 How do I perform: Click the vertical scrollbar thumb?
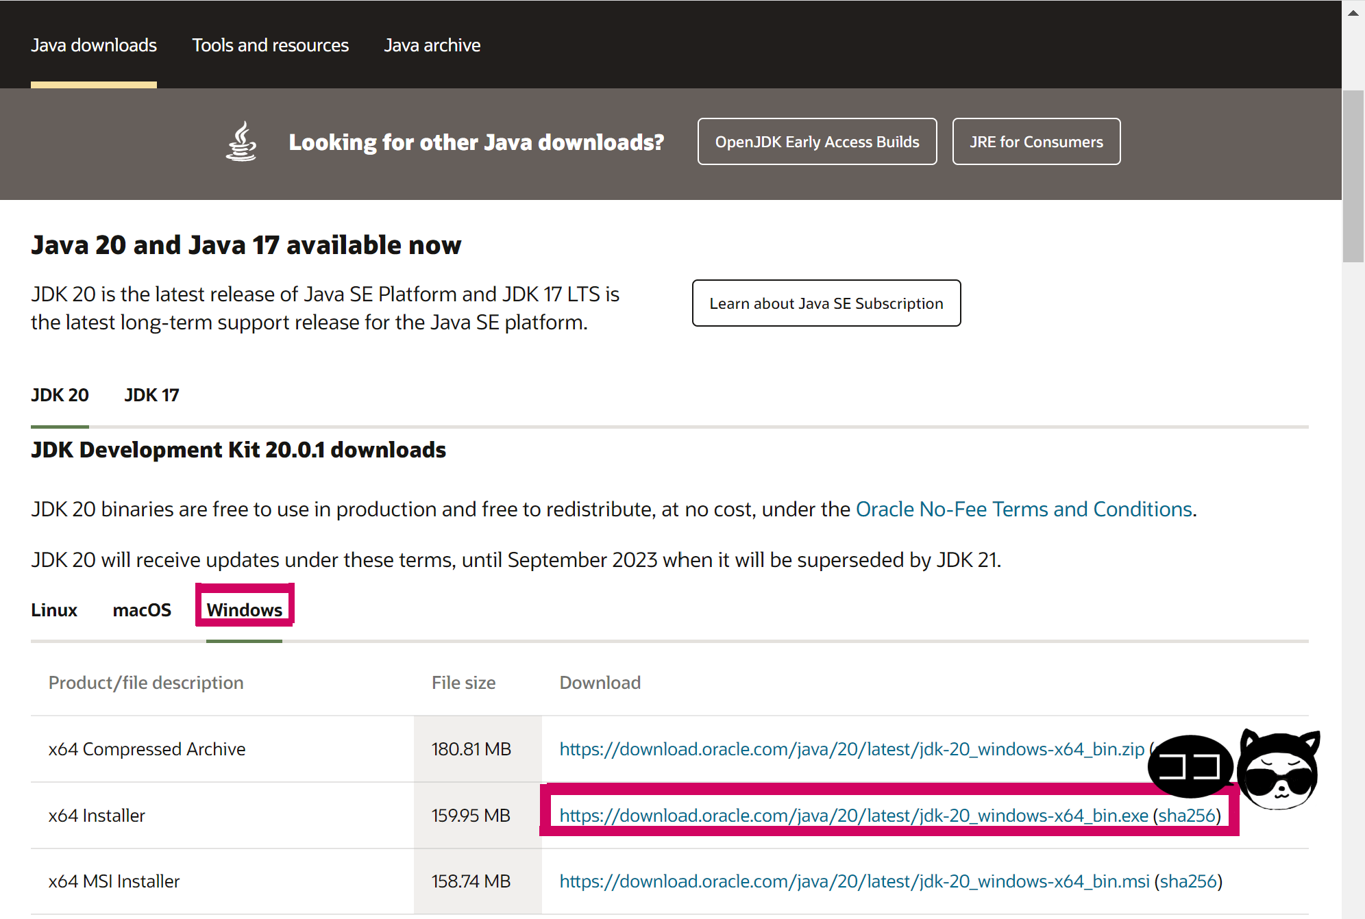1353,175
